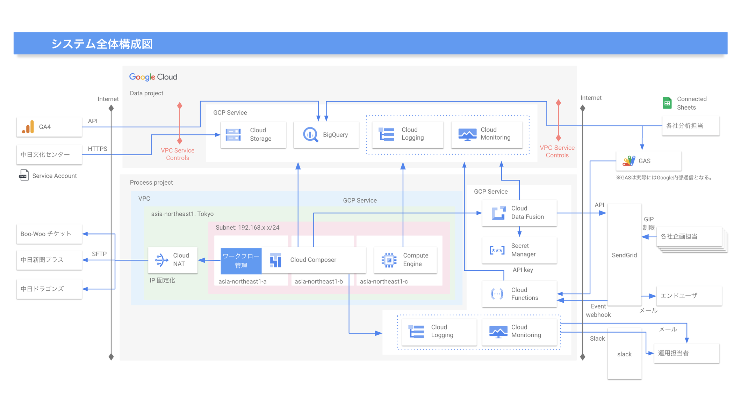Screen dimensions: 741x415
Task: Click the Process project label
Action: 151,183
